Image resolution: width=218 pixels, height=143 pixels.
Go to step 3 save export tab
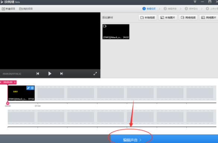pyautogui.click(x=191, y=9)
